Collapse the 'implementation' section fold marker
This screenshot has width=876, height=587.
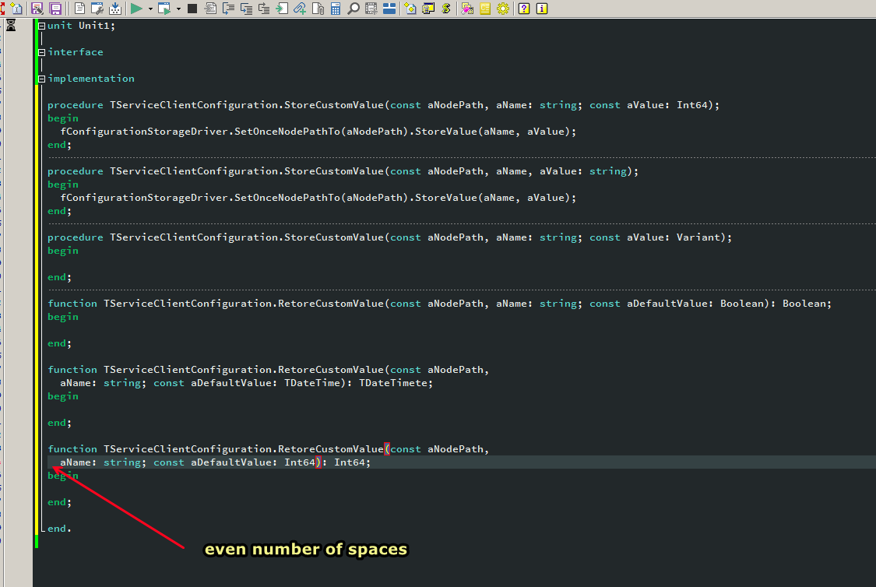coord(41,79)
